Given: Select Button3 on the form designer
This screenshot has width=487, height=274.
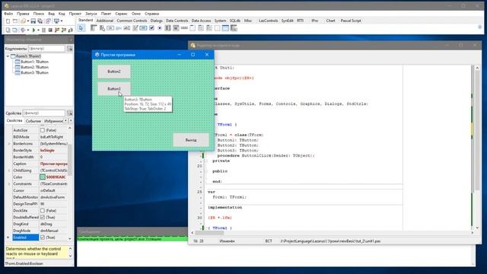Looking at the screenshot, I should tap(114, 89).
